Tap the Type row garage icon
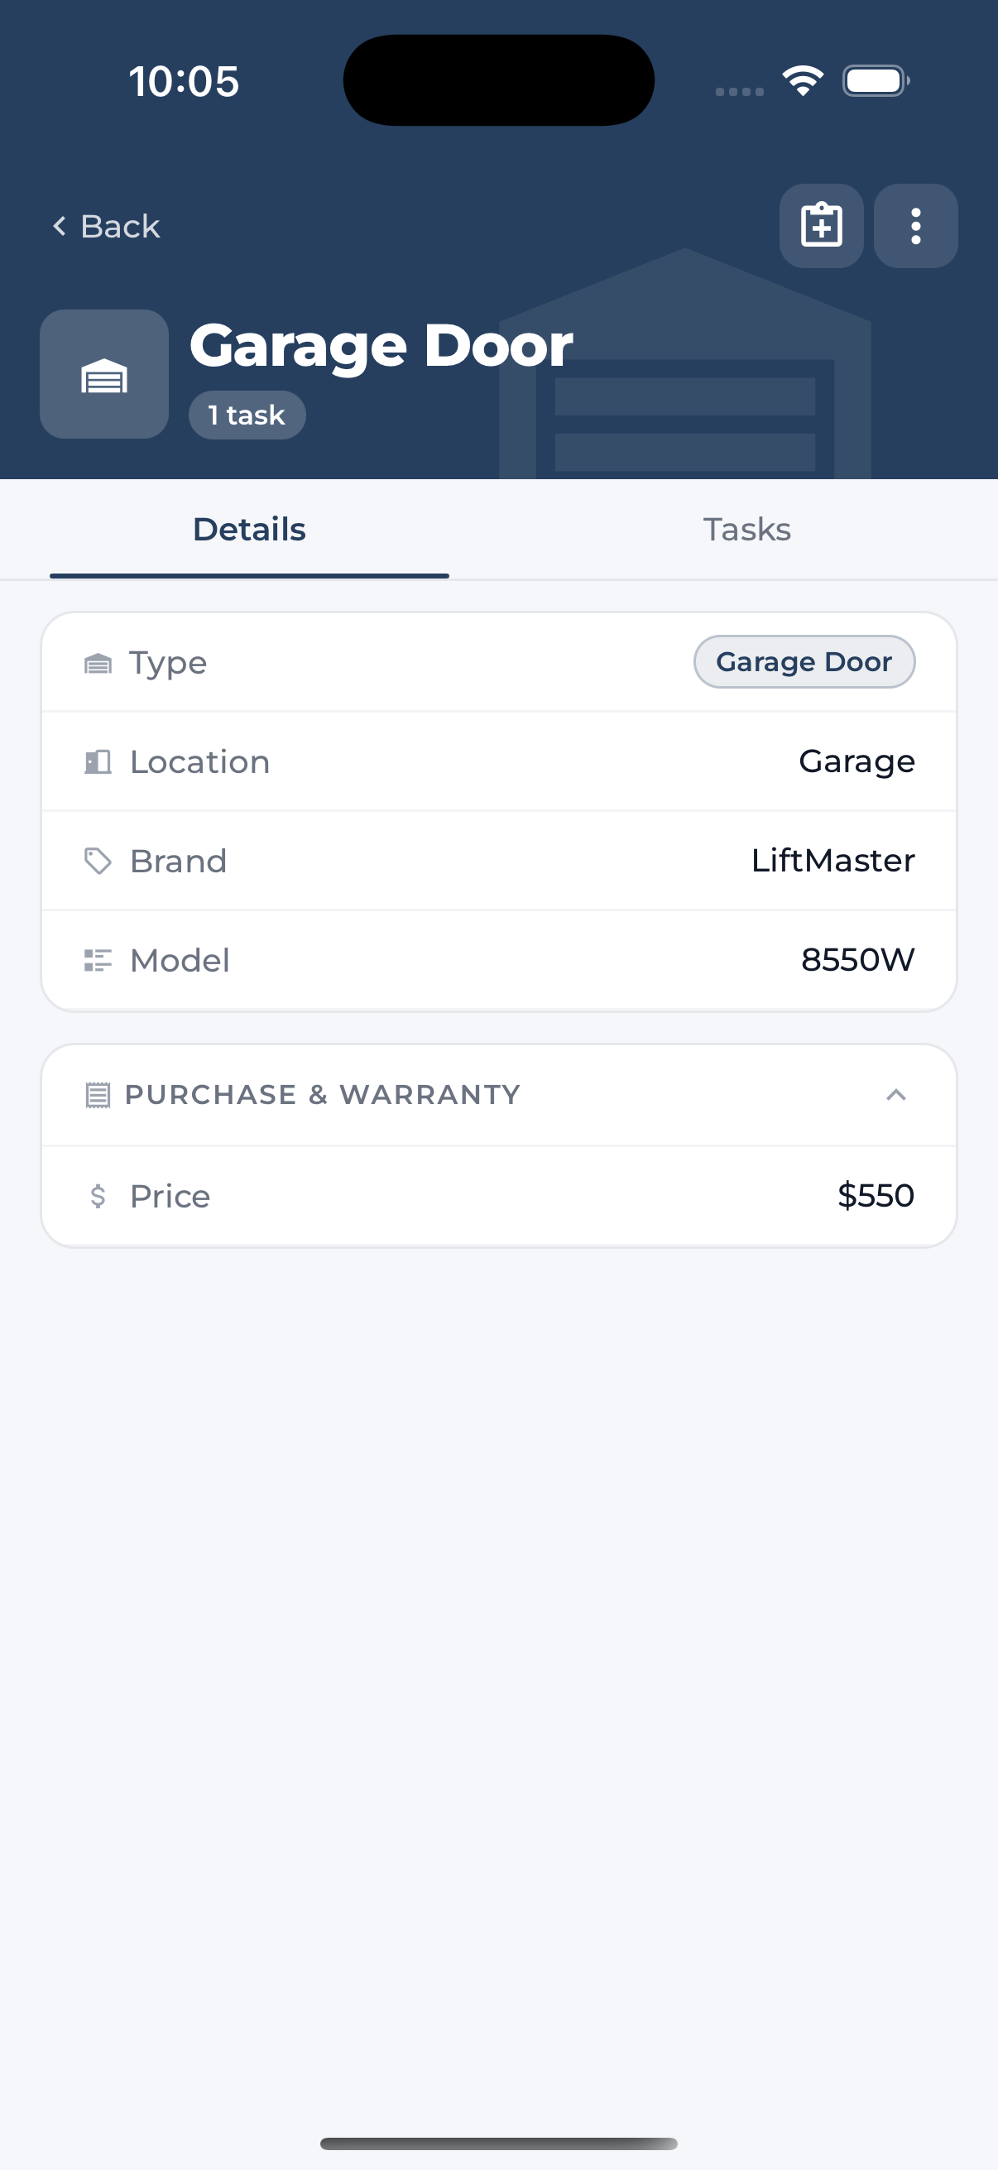998x2170 pixels. [x=98, y=663]
